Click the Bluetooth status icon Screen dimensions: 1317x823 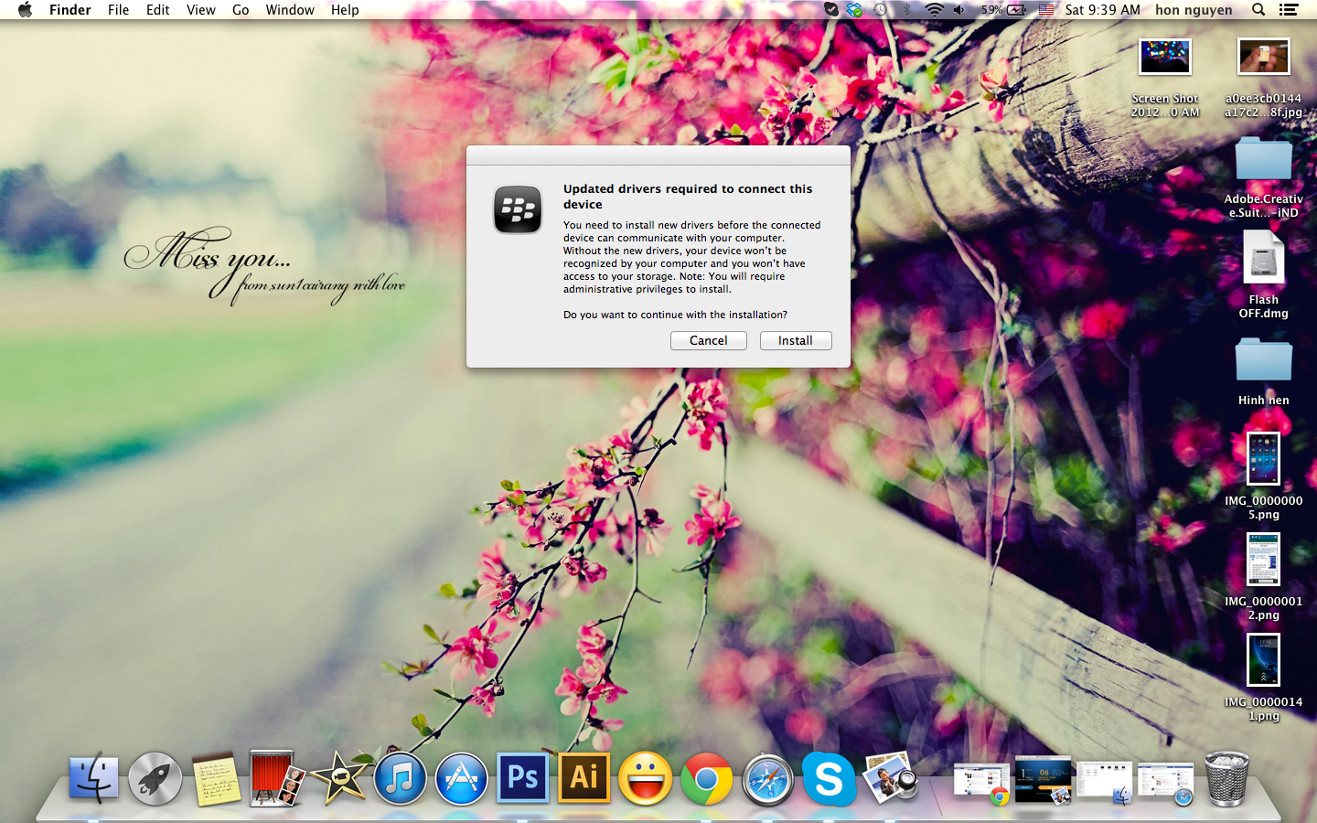(x=906, y=10)
